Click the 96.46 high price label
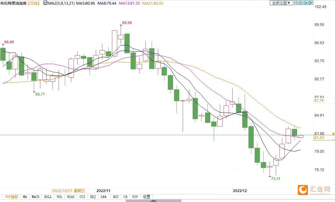Viewport: 335px width, 202px height. [9, 42]
